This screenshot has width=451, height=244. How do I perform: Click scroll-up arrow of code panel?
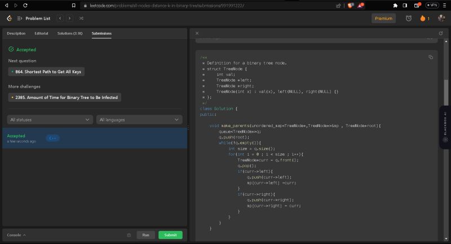(446, 42)
